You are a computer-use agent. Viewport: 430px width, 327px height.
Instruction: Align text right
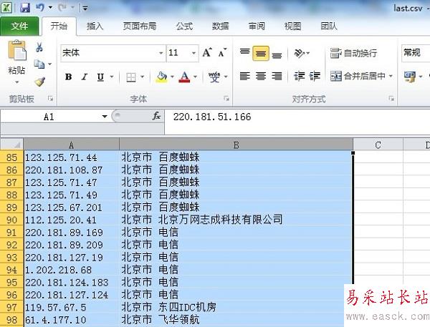coord(277,76)
